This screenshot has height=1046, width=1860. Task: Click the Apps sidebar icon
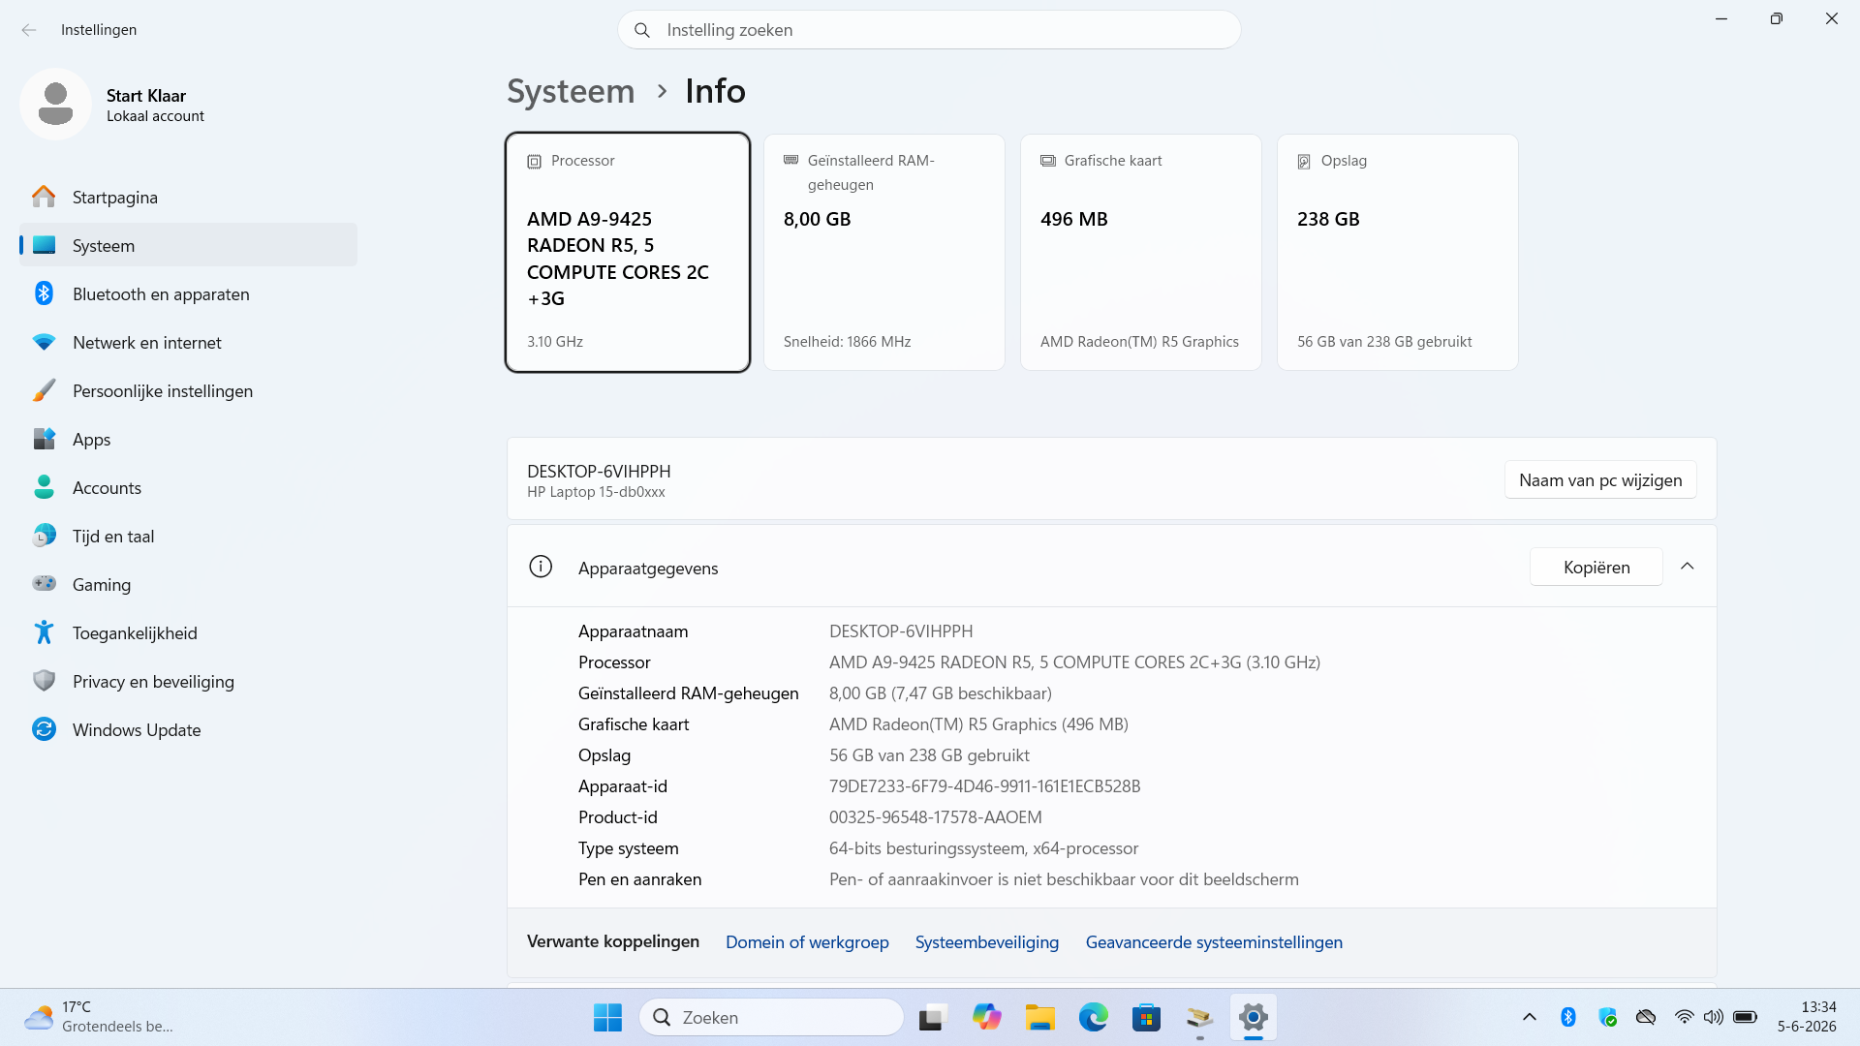tap(44, 439)
